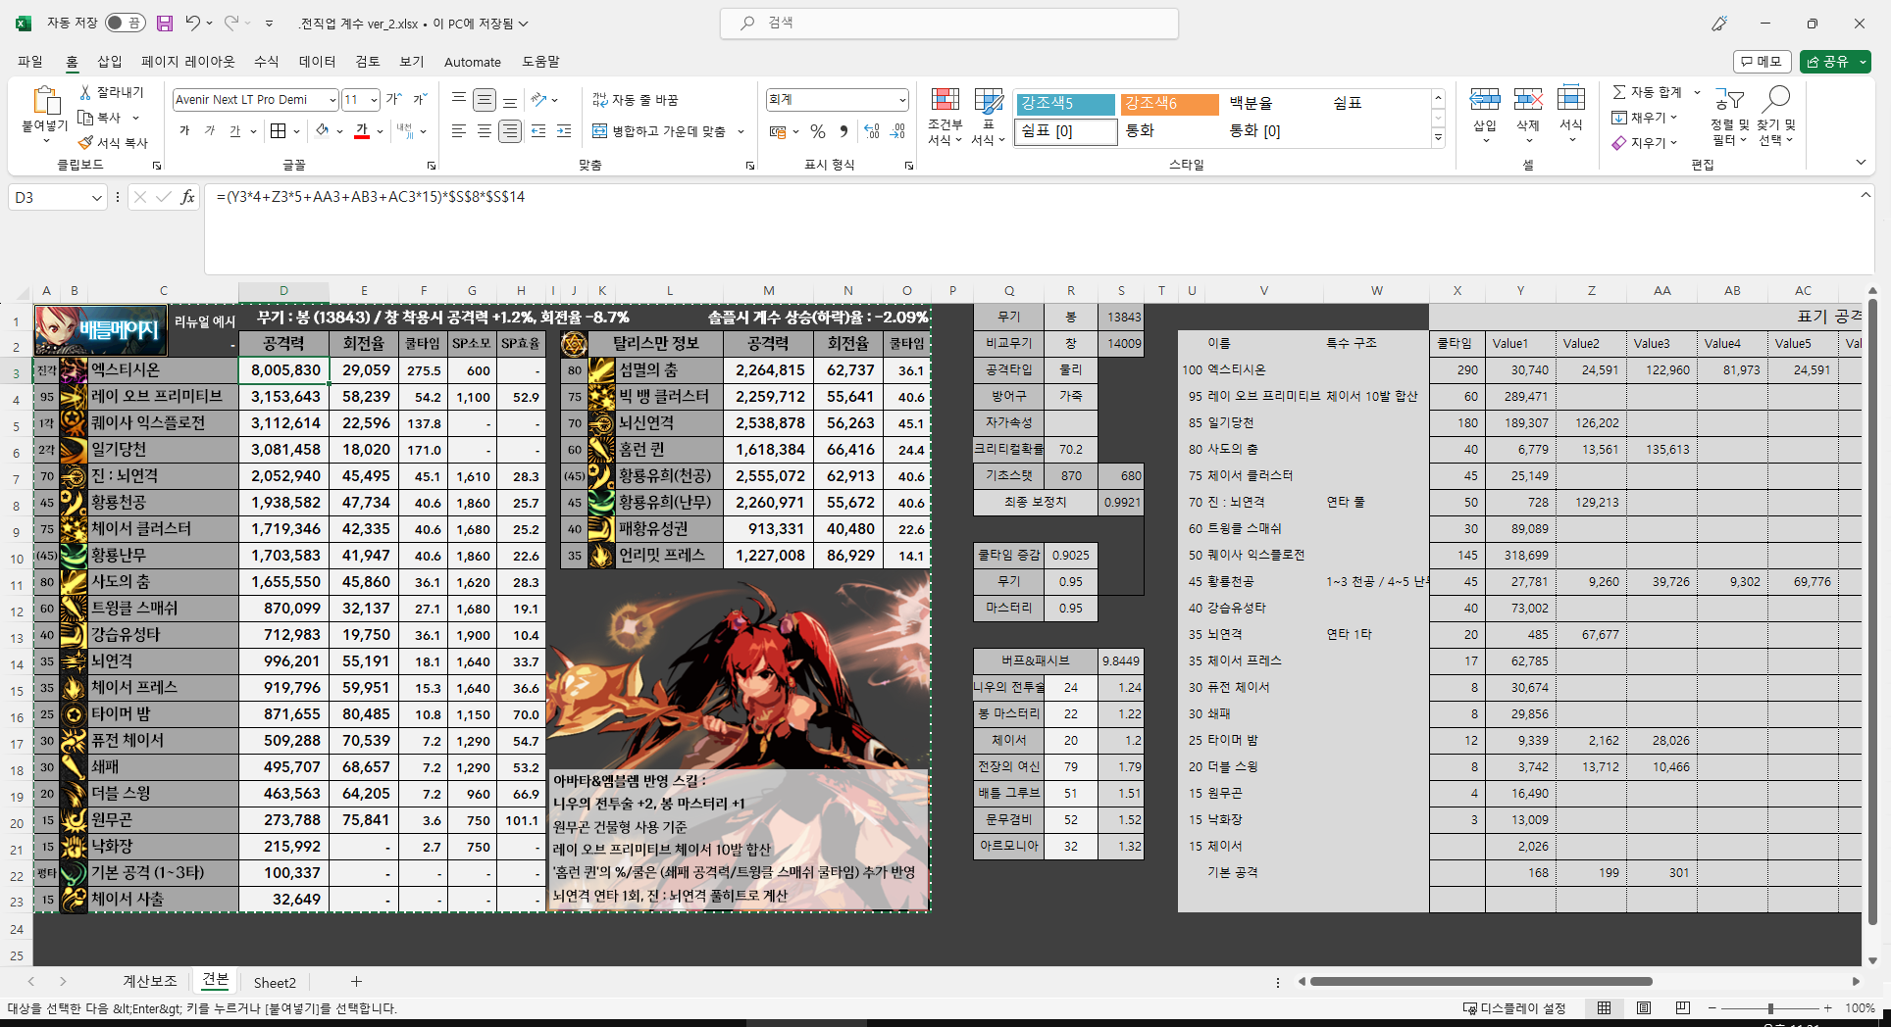This screenshot has height=1027, width=1891.
Task: Click the fill color bucket icon
Action: pyautogui.click(x=323, y=130)
